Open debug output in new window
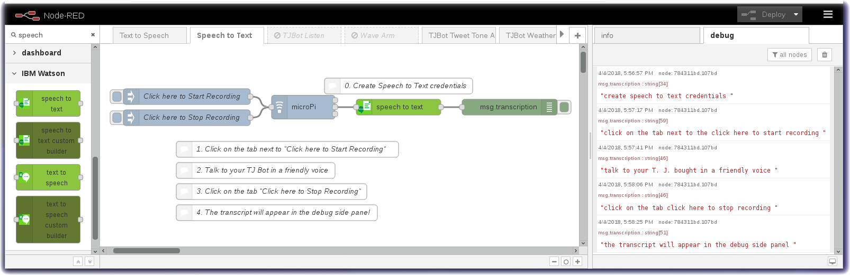 pos(833,261)
